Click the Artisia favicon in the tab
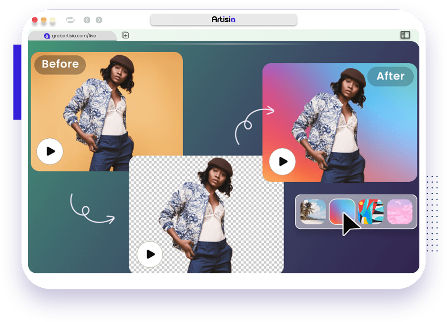This screenshot has width=447, height=322. point(47,36)
